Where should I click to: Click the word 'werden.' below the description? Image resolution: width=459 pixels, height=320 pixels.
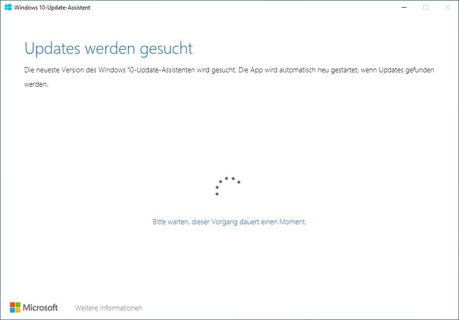point(36,84)
